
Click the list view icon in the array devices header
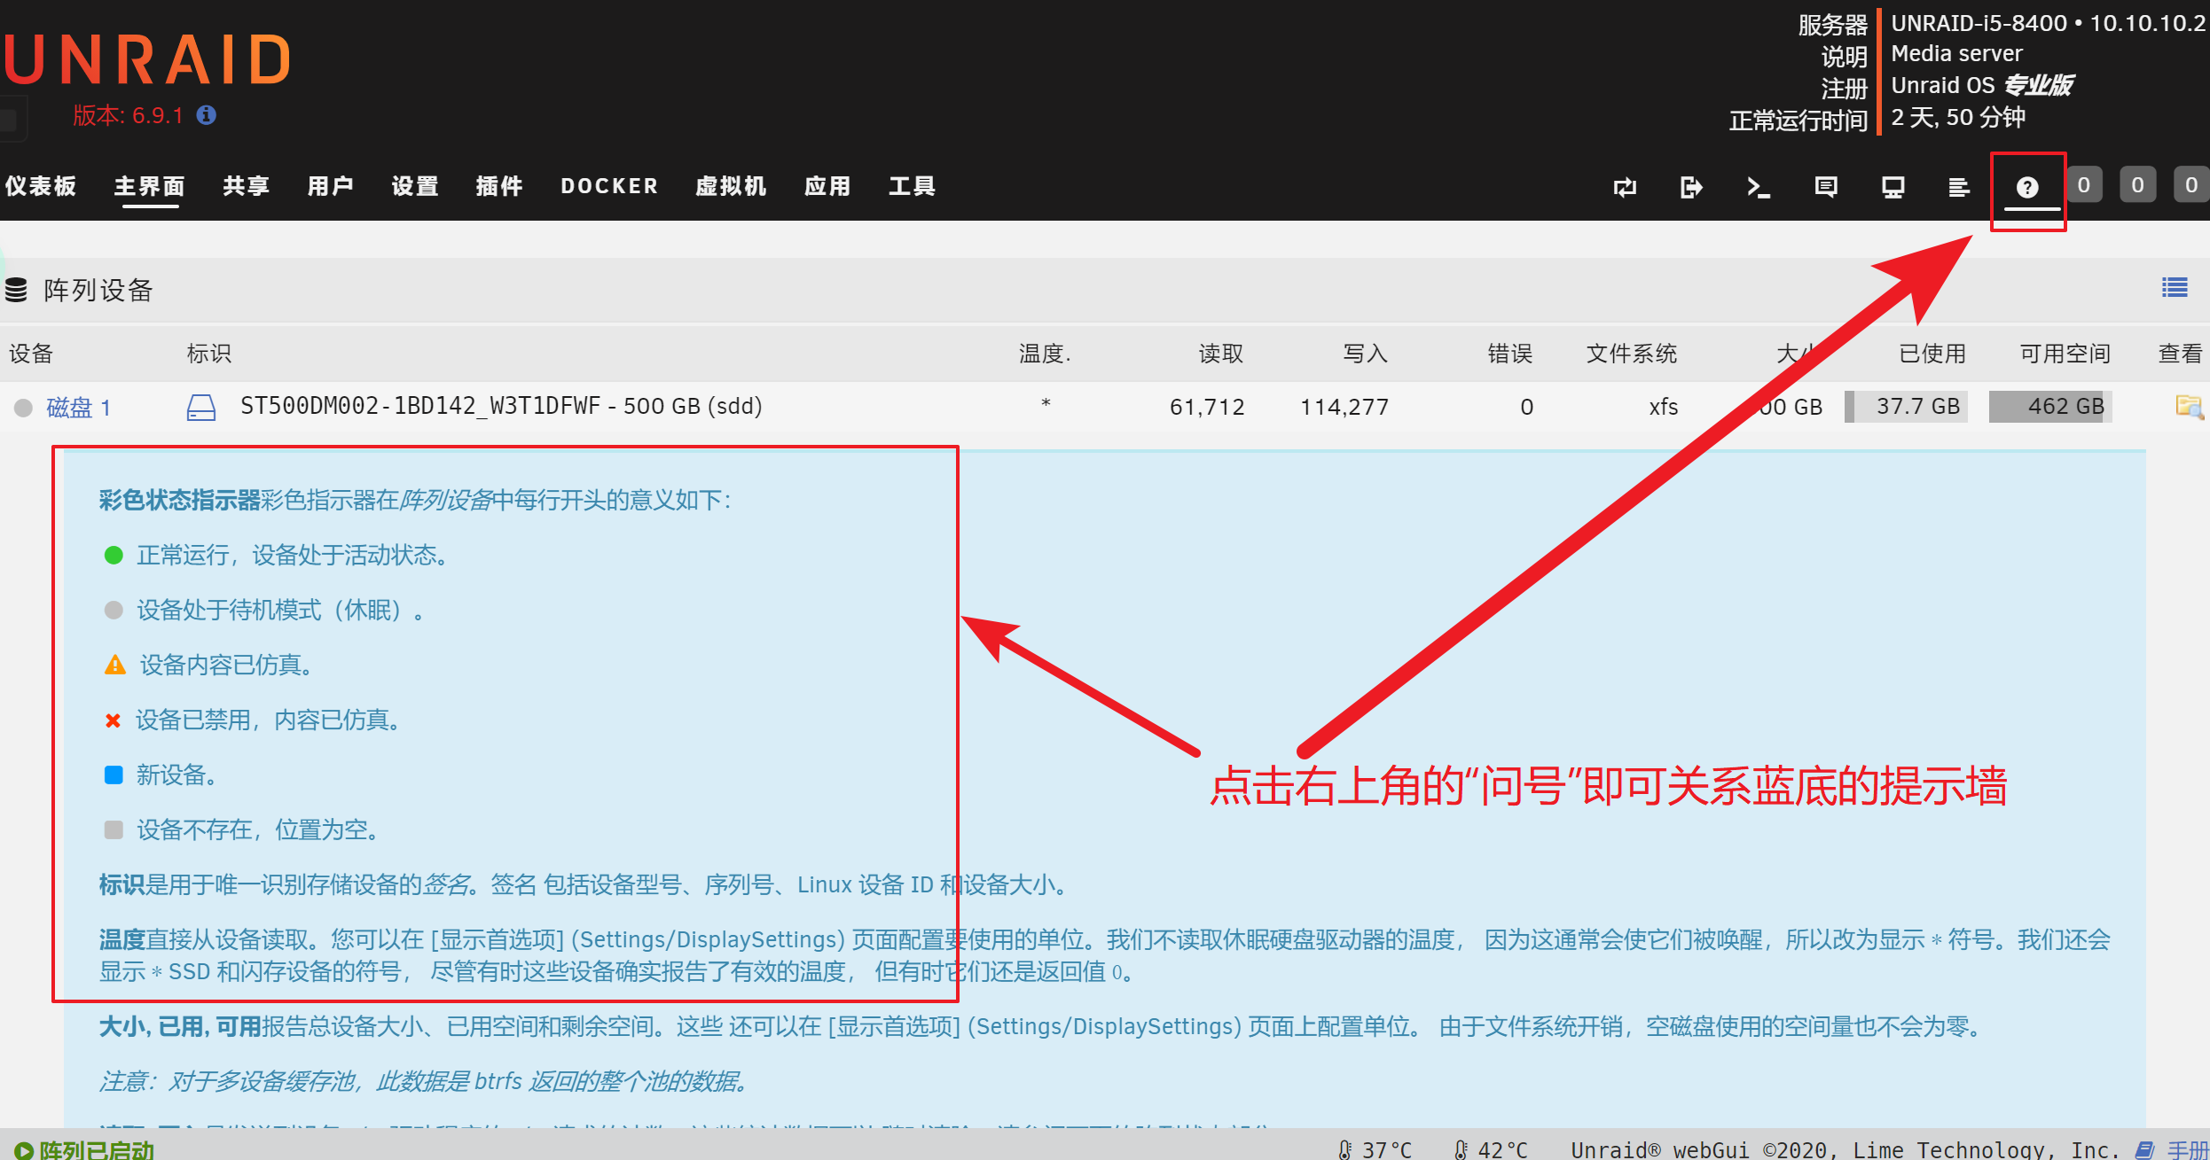pyautogui.click(x=2175, y=287)
